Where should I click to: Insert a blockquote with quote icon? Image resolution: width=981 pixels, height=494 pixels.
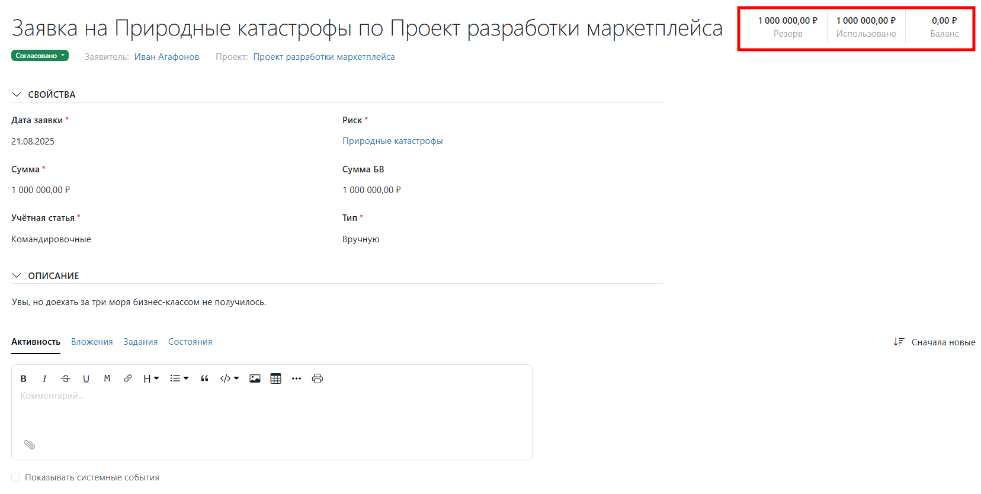coord(204,378)
